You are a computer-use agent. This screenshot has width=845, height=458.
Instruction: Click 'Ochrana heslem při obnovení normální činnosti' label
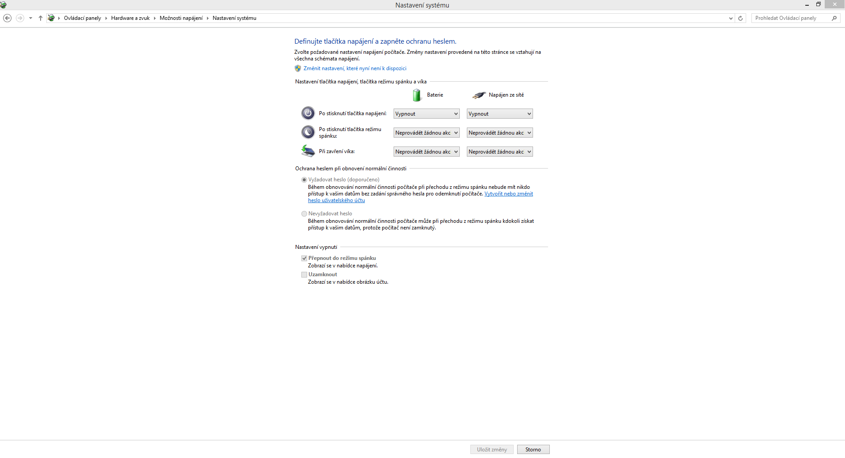pyautogui.click(x=351, y=169)
